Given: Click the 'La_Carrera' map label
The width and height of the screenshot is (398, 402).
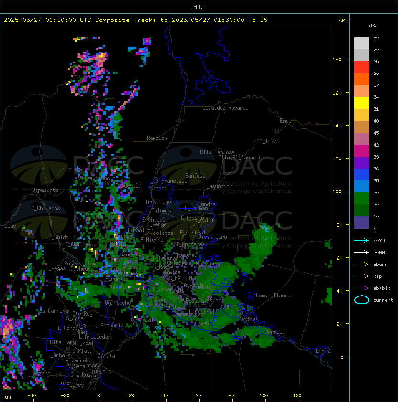Looking at the screenshot, I should click(54, 311).
